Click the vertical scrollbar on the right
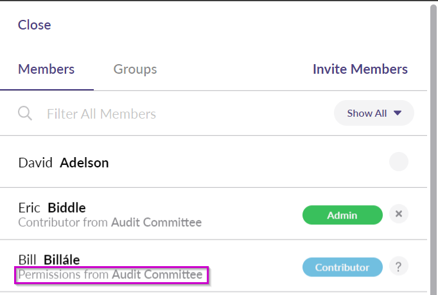The height and width of the screenshot is (295, 438). pyautogui.click(x=434, y=147)
